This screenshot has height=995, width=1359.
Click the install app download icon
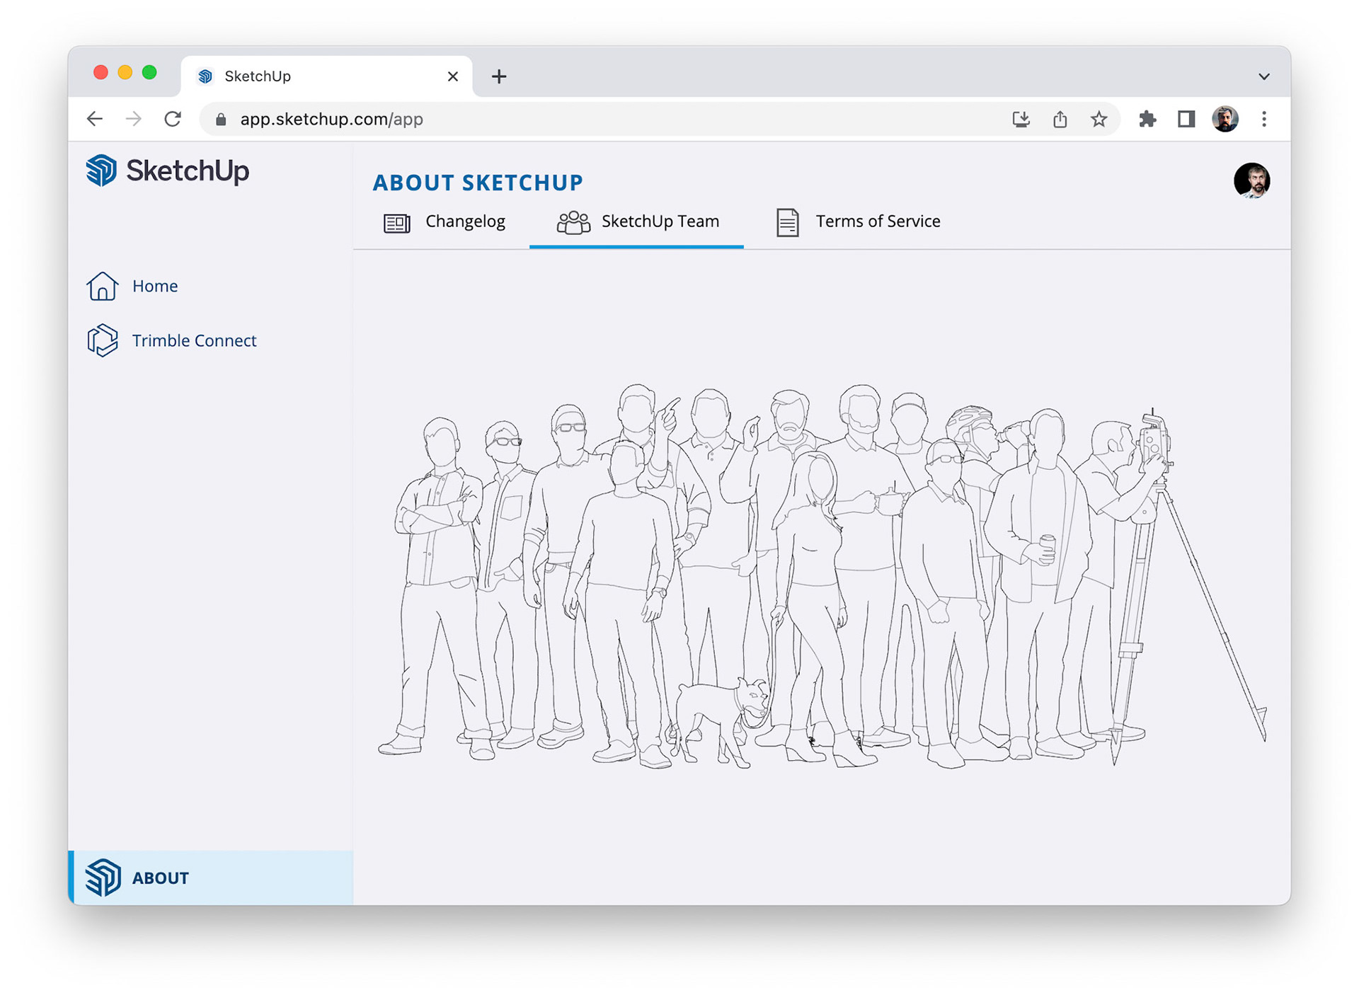tap(1020, 119)
